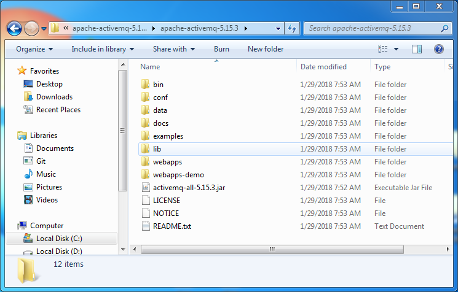The height and width of the screenshot is (292, 458).
Task: Click the Burn toolbar button
Action: click(x=221, y=49)
